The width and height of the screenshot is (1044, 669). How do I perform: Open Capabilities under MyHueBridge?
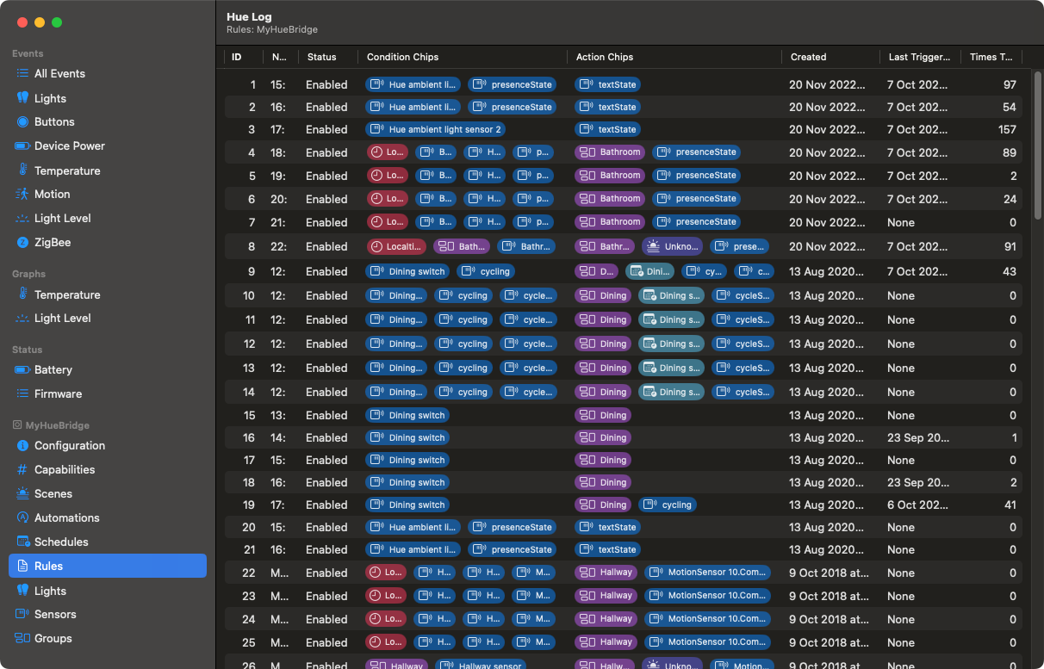(64, 469)
